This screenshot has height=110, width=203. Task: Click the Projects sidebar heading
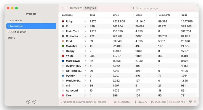click(x=31, y=14)
